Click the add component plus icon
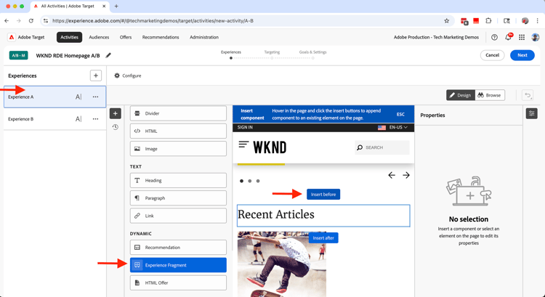Screen dimensions: 545x297 point(116,113)
